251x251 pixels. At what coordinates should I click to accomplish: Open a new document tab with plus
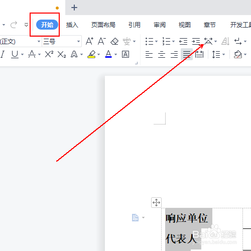(74, 8)
